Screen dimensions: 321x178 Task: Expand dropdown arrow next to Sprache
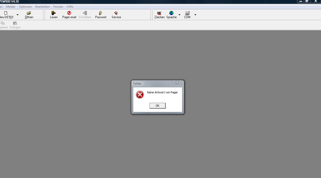pos(179,15)
